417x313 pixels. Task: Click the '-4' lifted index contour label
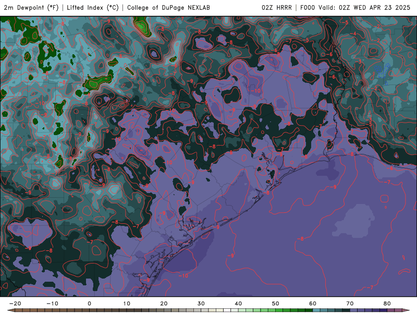point(353,34)
